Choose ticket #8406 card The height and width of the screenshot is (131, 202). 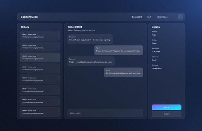pyautogui.click(x=40, y=79)
